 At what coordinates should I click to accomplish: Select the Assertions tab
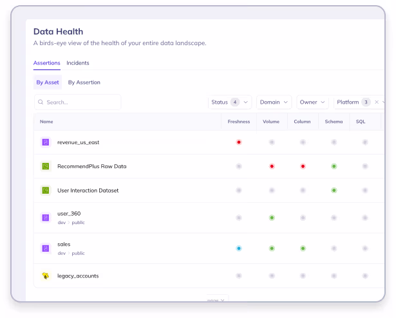[x=47, y=63]
